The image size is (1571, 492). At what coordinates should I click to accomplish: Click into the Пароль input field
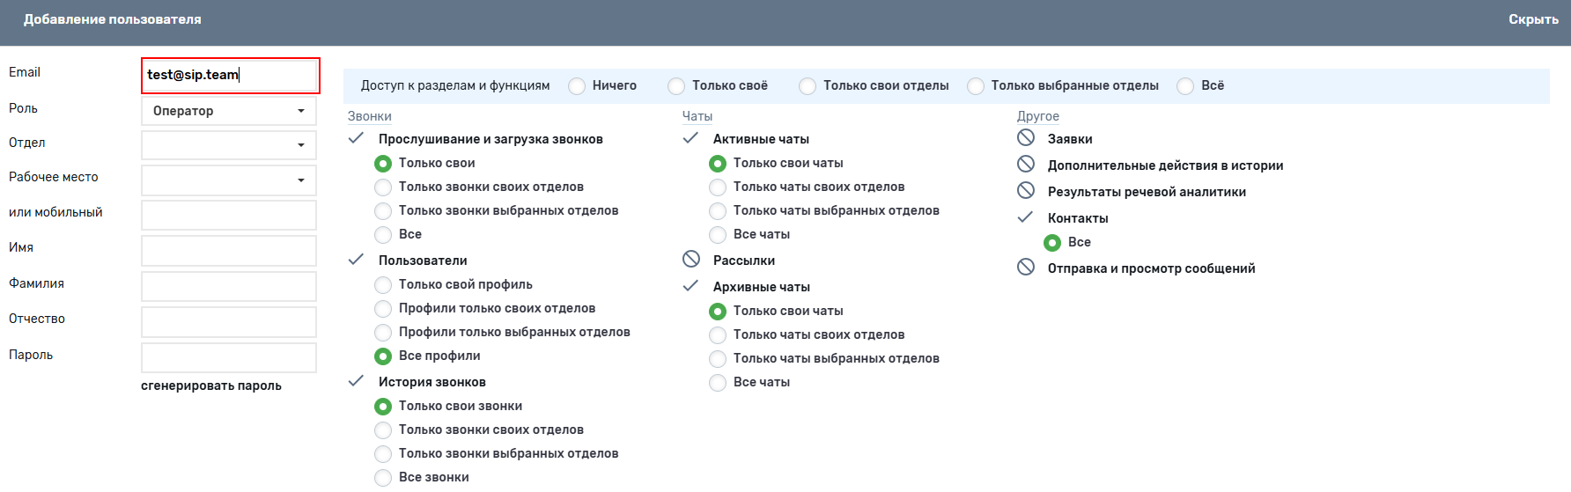(229, 357)
